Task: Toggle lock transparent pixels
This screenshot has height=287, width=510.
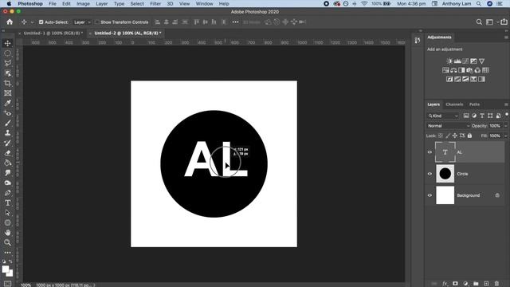Action: coord(441,136)
